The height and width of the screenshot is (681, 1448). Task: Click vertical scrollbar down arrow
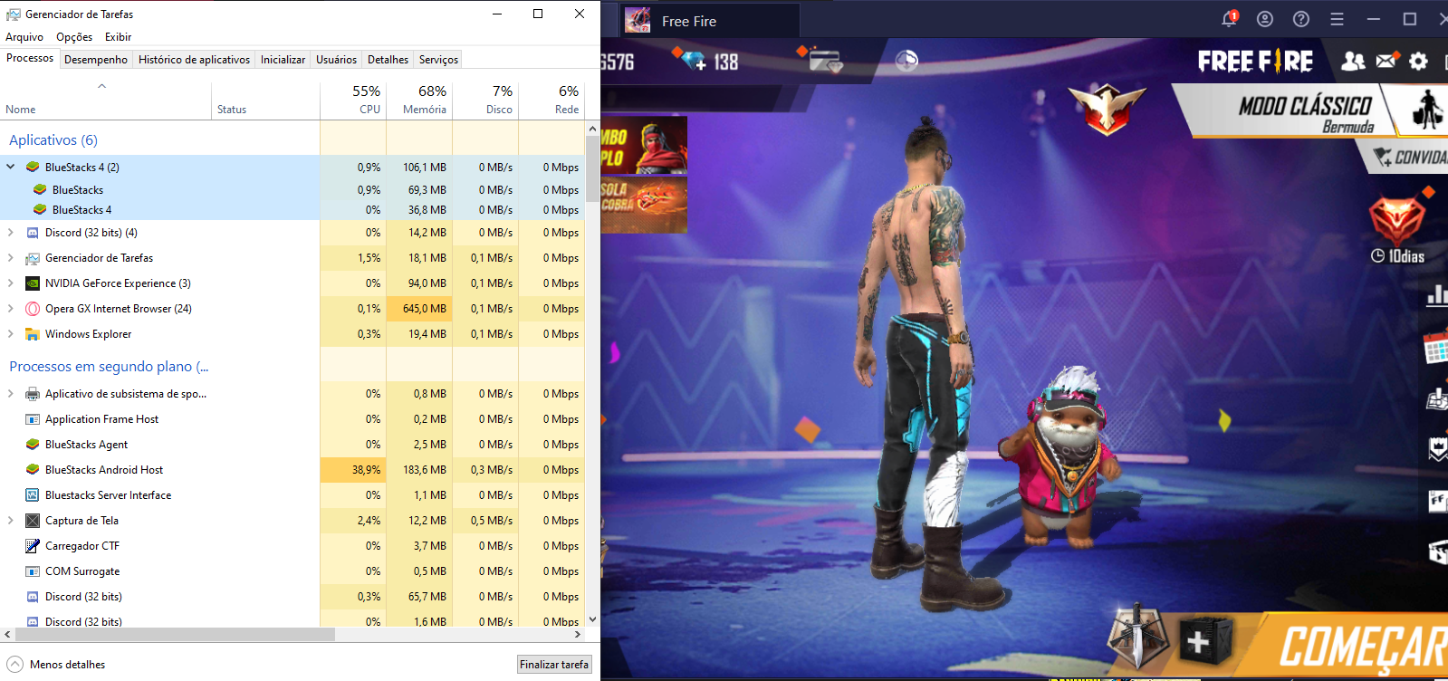point(592,619)
